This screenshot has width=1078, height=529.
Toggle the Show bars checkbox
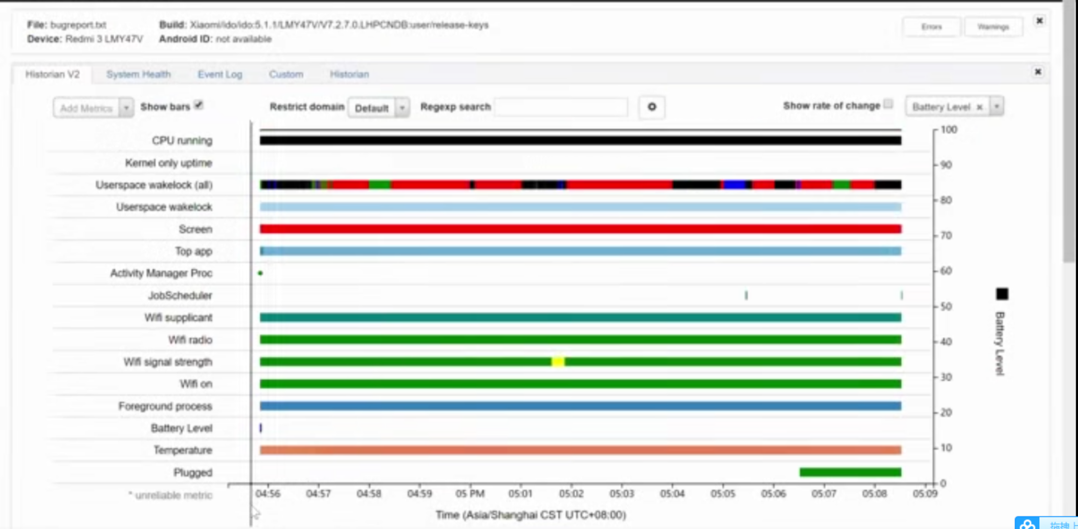tap(199, 105)
